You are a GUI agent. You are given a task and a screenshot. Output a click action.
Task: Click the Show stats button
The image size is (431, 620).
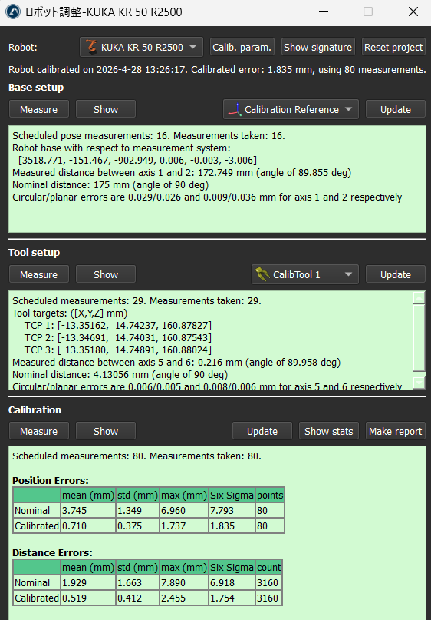tap(329, 431)
